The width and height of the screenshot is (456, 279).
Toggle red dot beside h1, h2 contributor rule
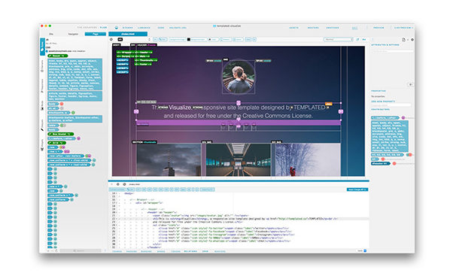coord(410,155)
